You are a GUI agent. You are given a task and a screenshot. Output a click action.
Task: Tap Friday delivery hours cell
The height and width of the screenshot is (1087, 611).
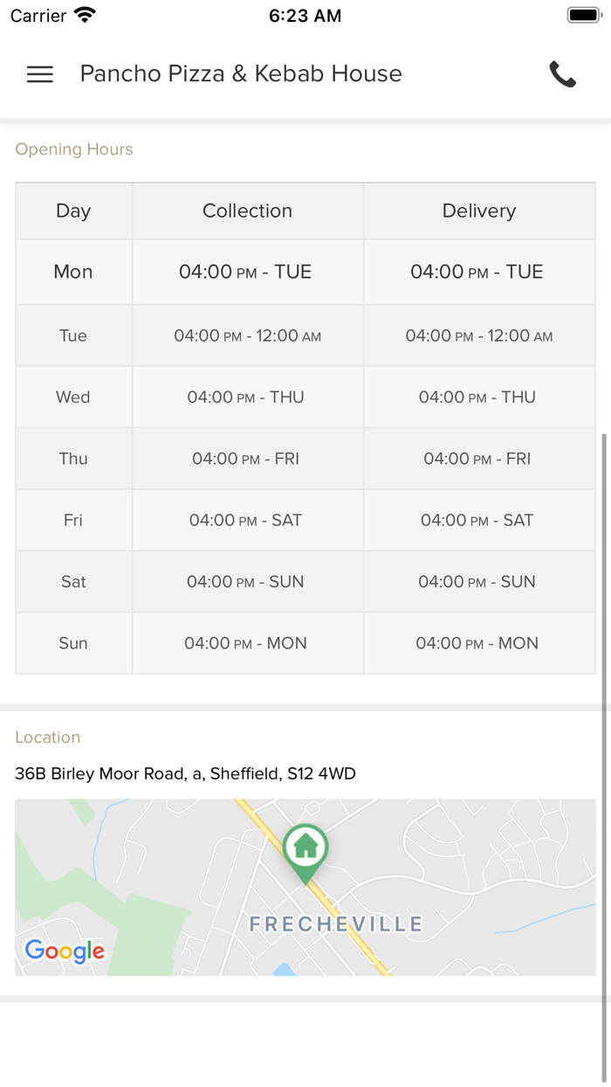click(477, 520)
